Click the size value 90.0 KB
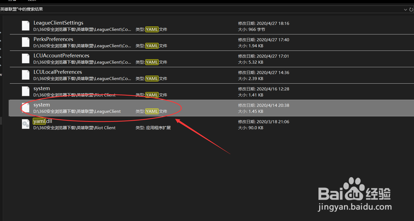Viewport: 414px width, 221px height. coord(256,128)
